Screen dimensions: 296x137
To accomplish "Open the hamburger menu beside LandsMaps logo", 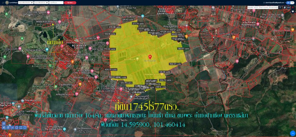I will pyautogui.click(x=3, y=3).
